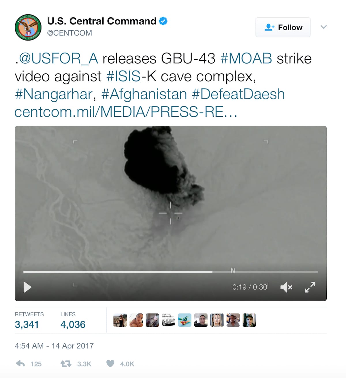Image resolution: width=346 pixels, height=378 pixels.
Task: Open the #DefeatDaesh hashtag
Action: (x=238, y=94)
